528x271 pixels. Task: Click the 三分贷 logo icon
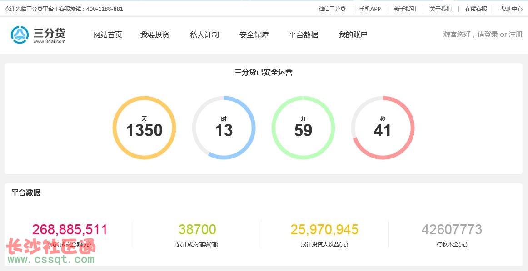click(20, 34)
